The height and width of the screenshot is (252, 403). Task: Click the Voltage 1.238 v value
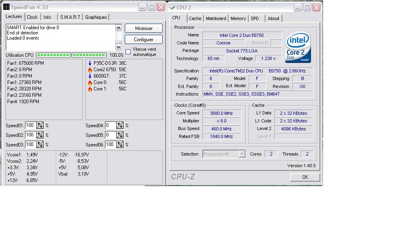tap(268, 59)
